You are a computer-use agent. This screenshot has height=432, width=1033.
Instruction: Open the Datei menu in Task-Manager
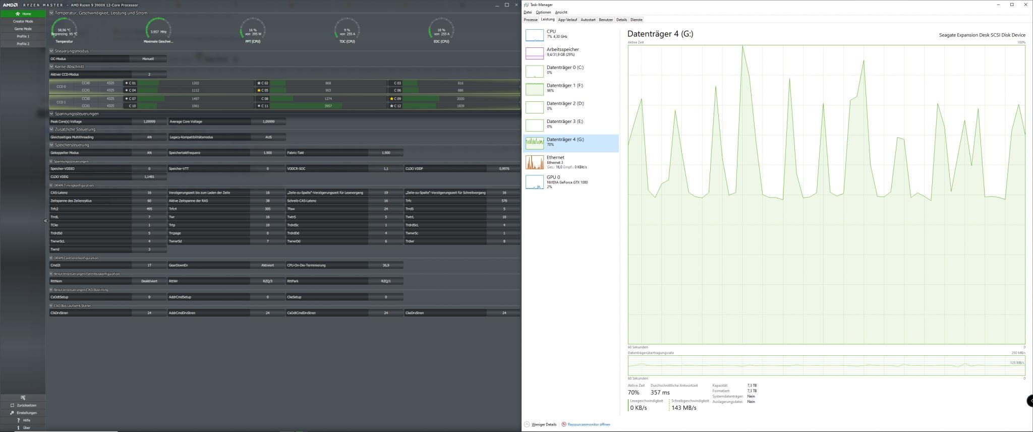528,12
